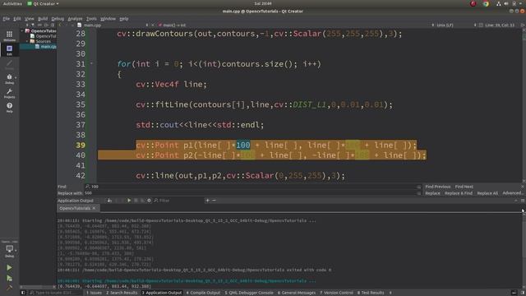
Task: Open the volume indicator
Action: point(506,3)
